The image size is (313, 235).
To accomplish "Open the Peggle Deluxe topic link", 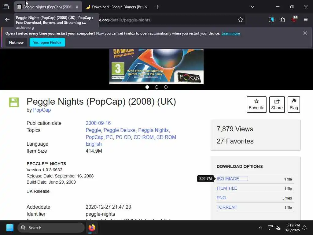I will (120, 130).
